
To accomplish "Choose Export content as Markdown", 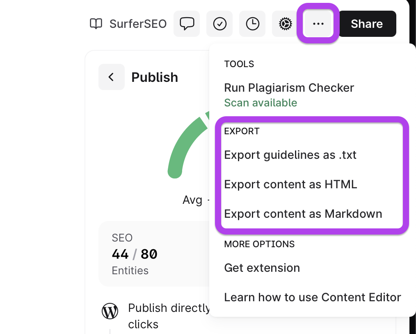I will point(303,214).
